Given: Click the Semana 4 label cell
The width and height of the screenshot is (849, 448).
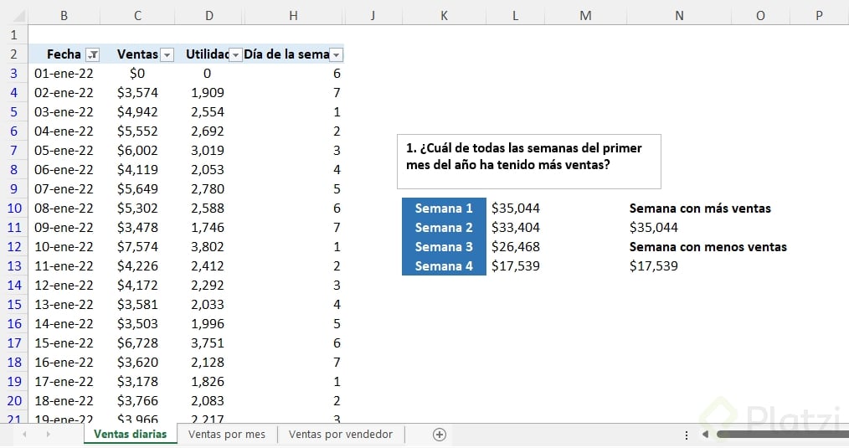Looking at the screenshot, I should [444, 266].
